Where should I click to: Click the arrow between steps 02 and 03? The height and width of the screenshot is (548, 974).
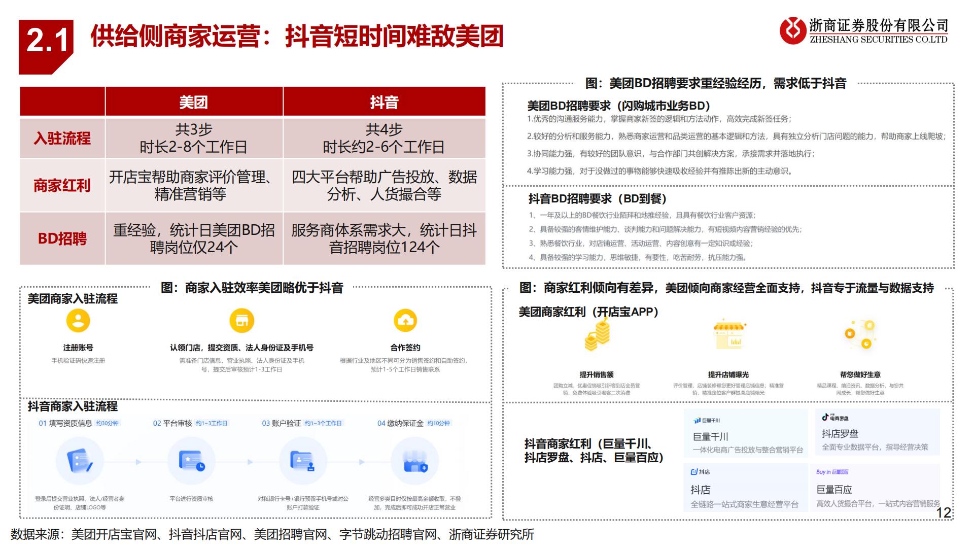click(250, 462)
